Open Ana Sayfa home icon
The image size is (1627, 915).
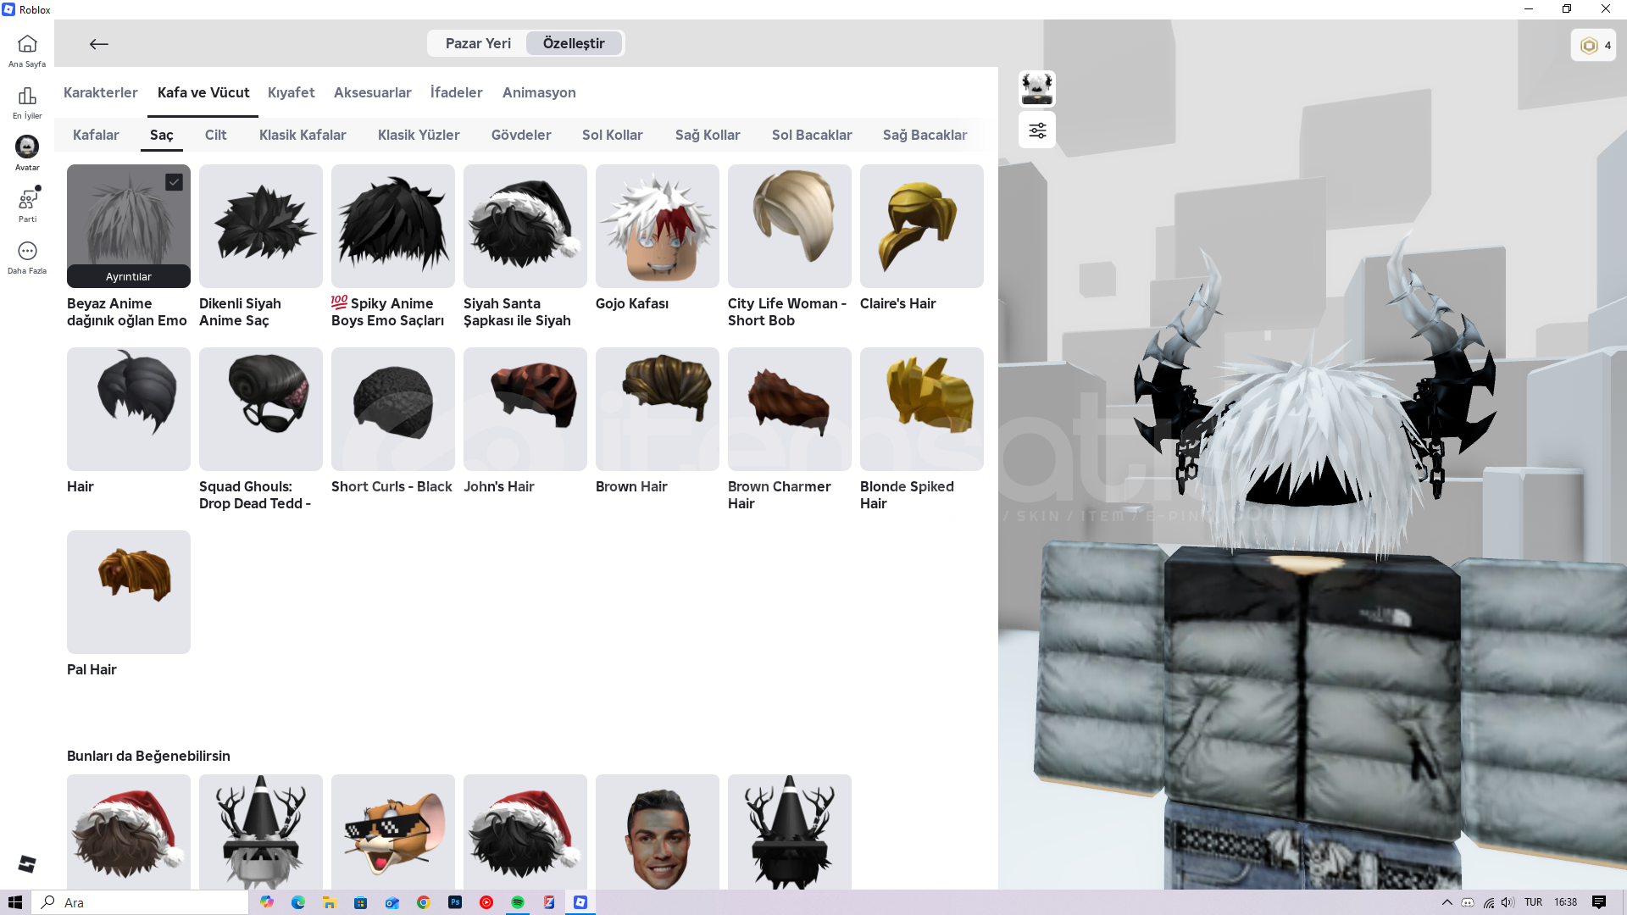tap(27, 44)
